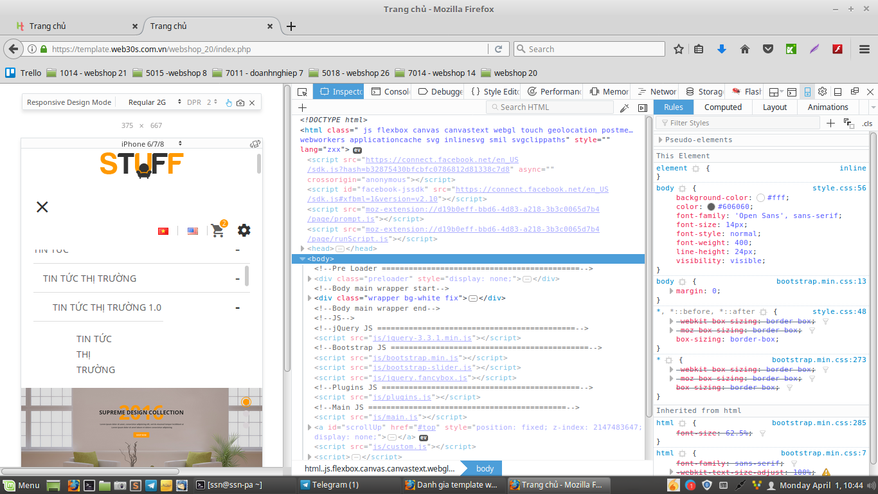
Task: Click the background-color #fff swatch
Action: tap(760, 198)
